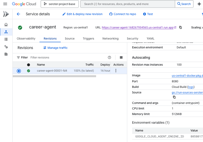The width and height of the screenshot is (203, 142).
Task: Click the Connect to repo button
Action: coord(122,14)
